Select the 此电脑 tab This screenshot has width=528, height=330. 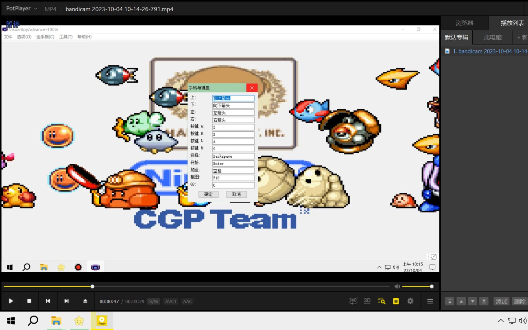click(493, 37)
